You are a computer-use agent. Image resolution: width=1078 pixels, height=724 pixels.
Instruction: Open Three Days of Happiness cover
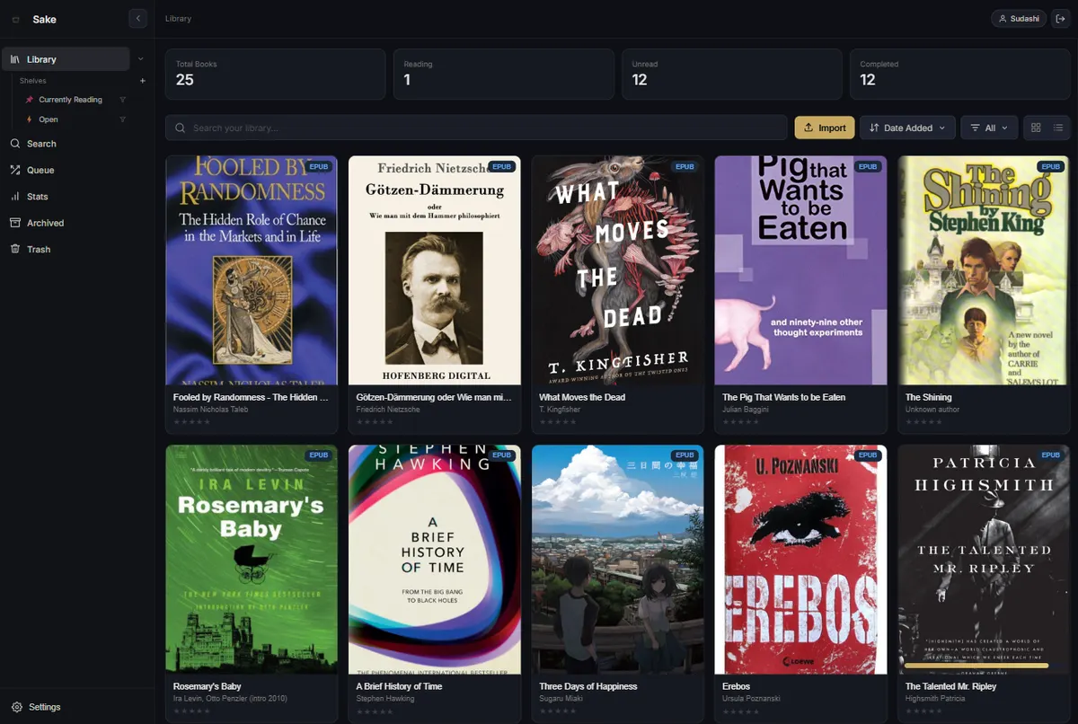(x=618, y=560)
